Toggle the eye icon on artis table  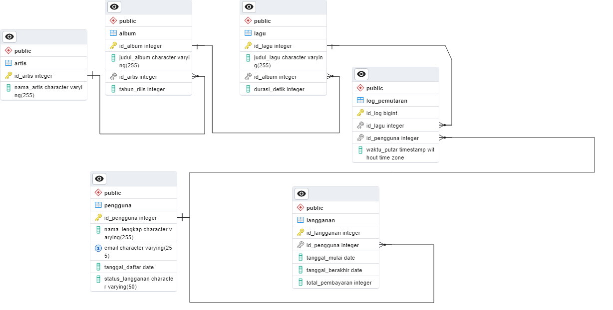[10, 36]
